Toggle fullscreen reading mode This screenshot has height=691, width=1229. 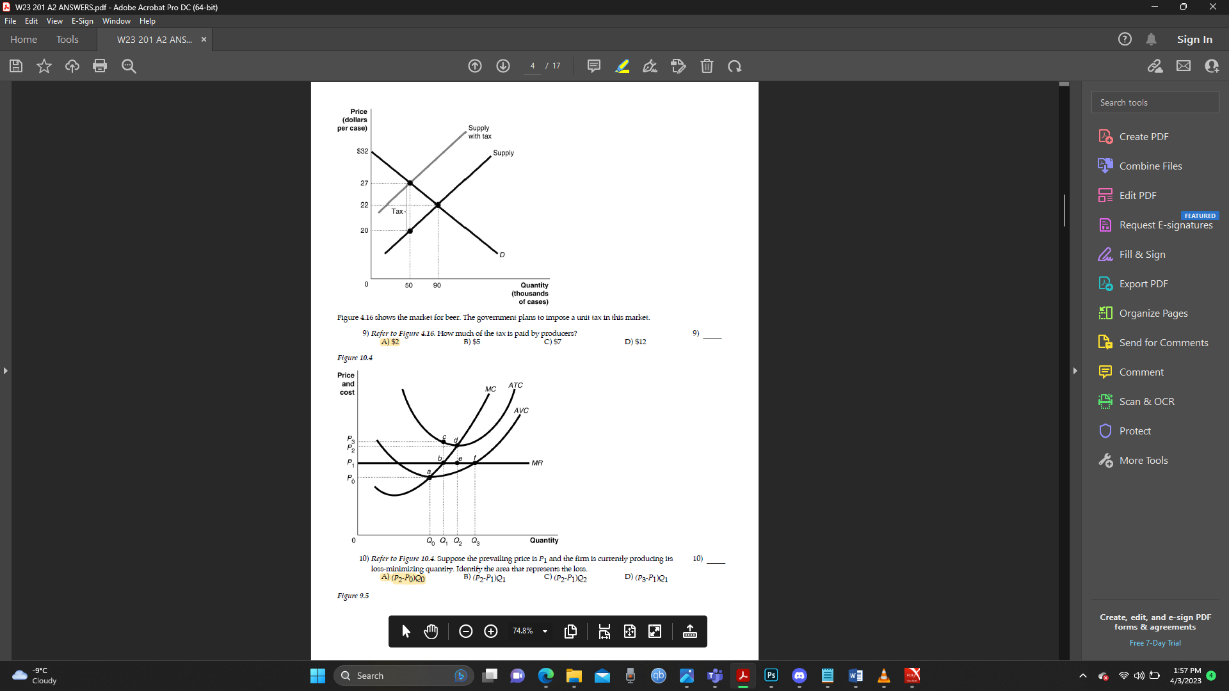coord(655,631)
